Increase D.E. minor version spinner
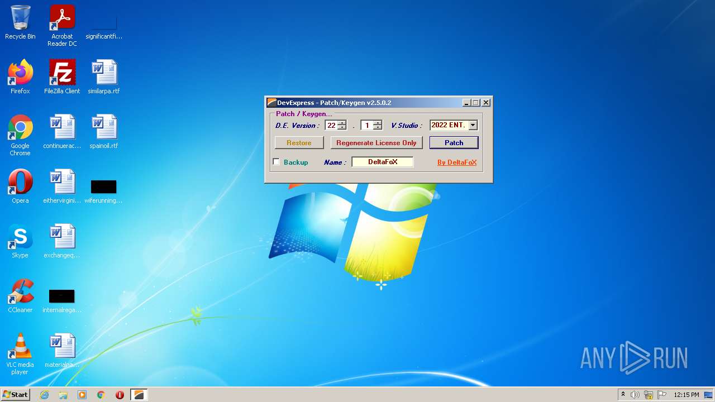Screen dimensions: 715x402 click(378, 123)
